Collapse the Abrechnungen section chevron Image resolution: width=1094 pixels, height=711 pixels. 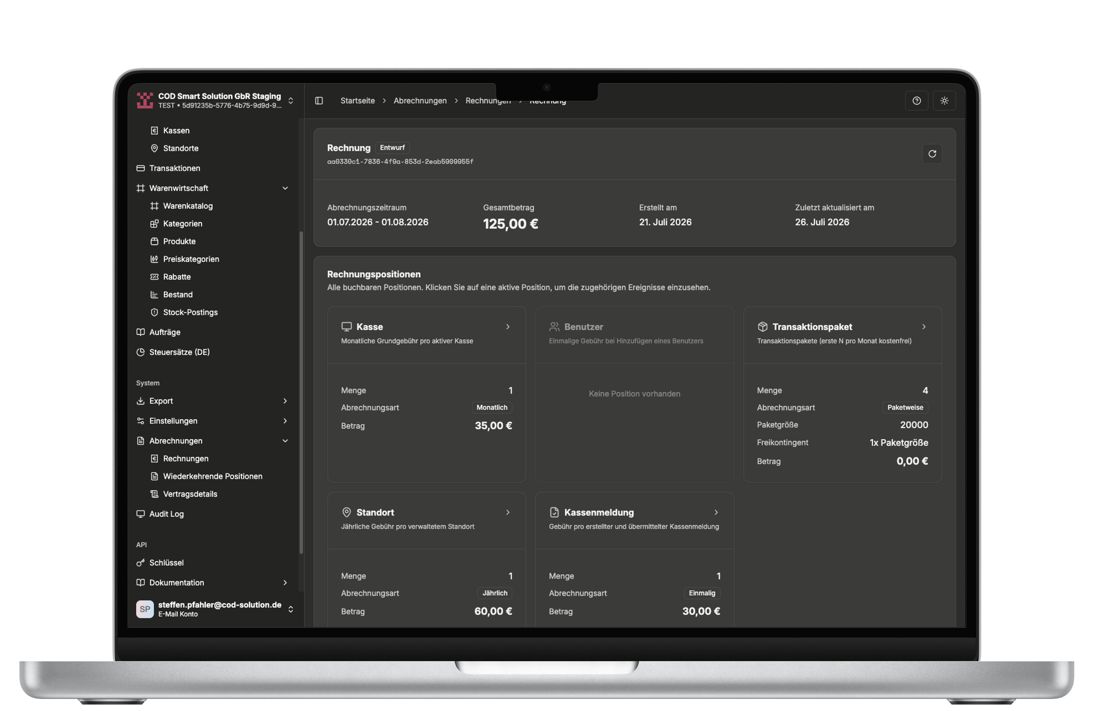[x=285, y=441]
